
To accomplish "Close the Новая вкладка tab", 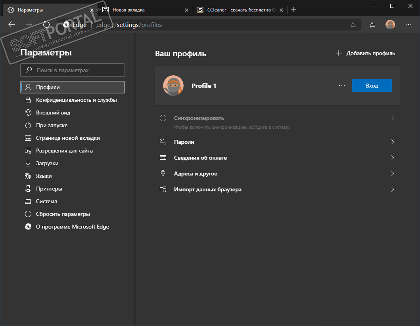I will pyautogui.click(x=187, y=10).
